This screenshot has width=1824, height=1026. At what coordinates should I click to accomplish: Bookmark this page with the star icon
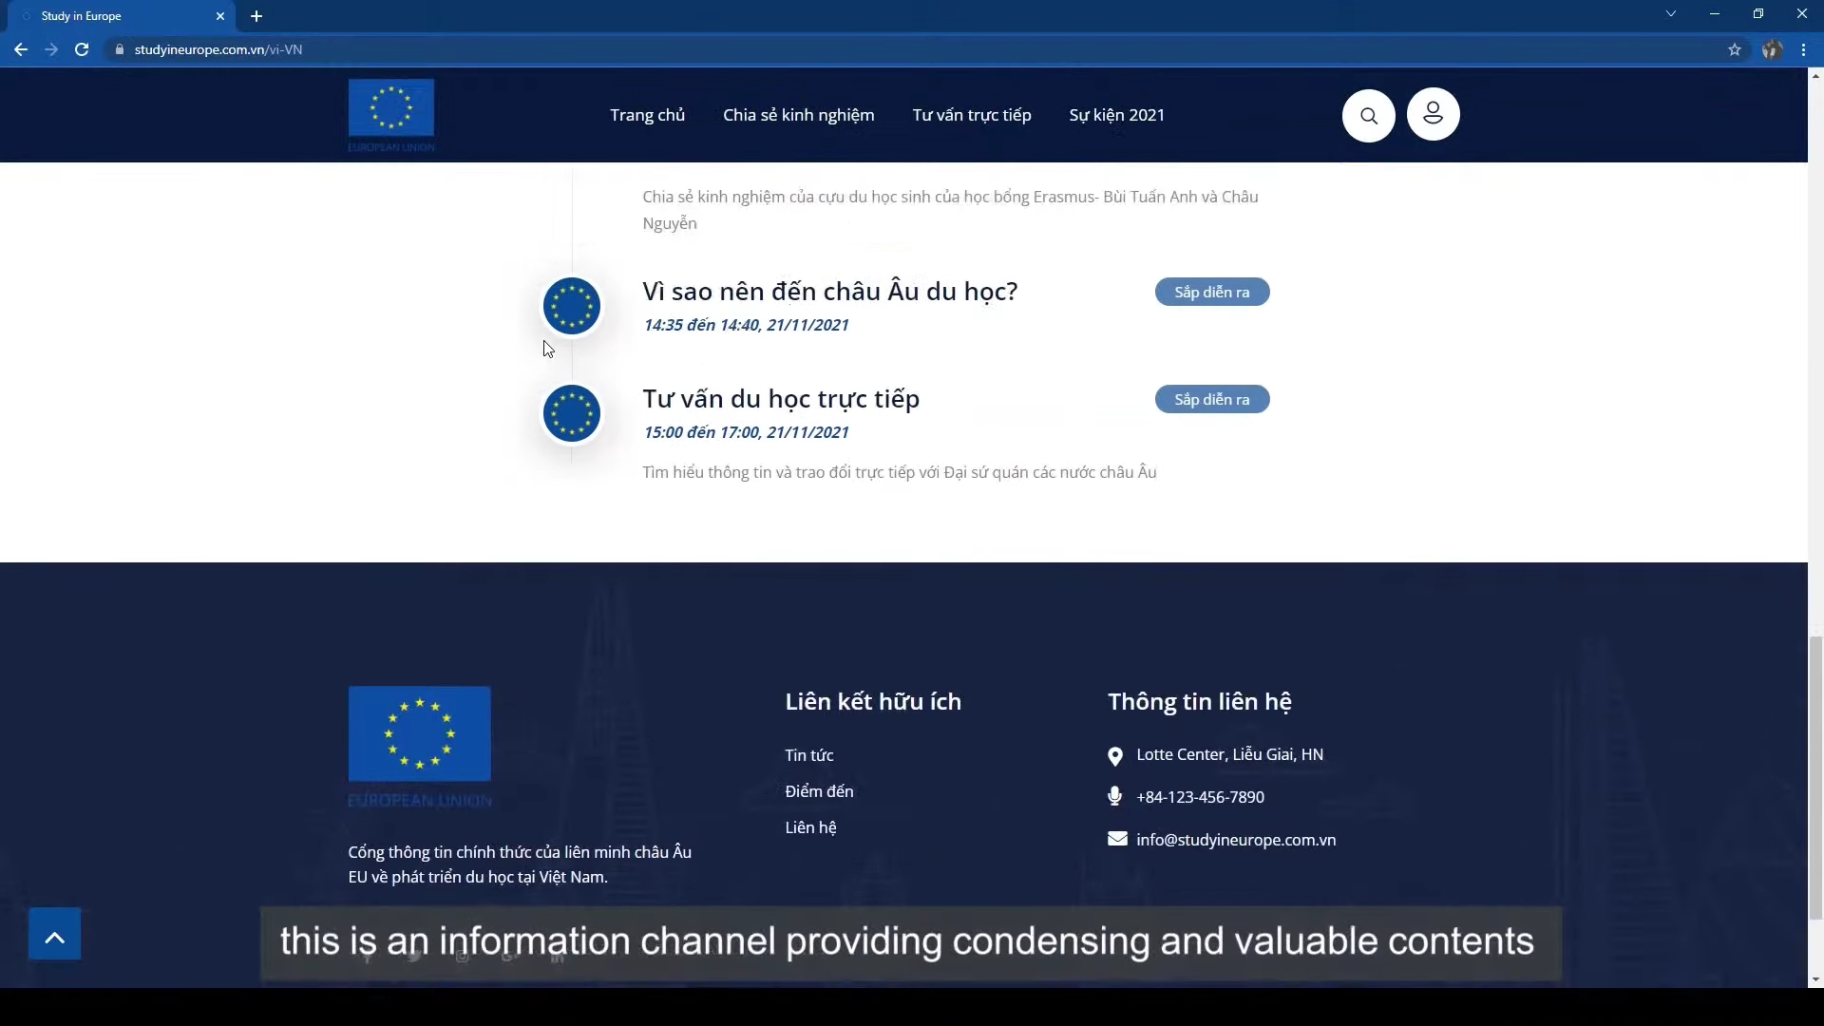1735,49
